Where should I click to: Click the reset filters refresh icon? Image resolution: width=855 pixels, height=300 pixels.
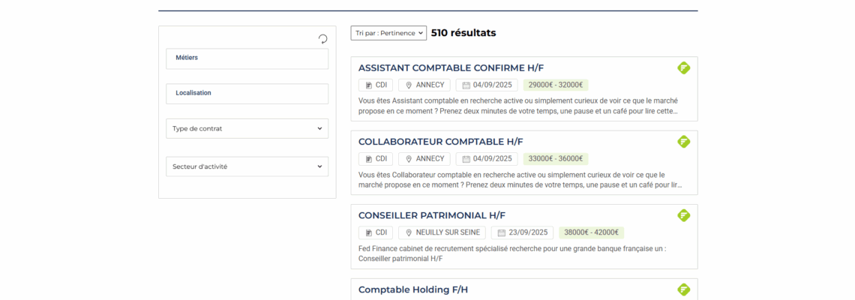click(322, 39)
